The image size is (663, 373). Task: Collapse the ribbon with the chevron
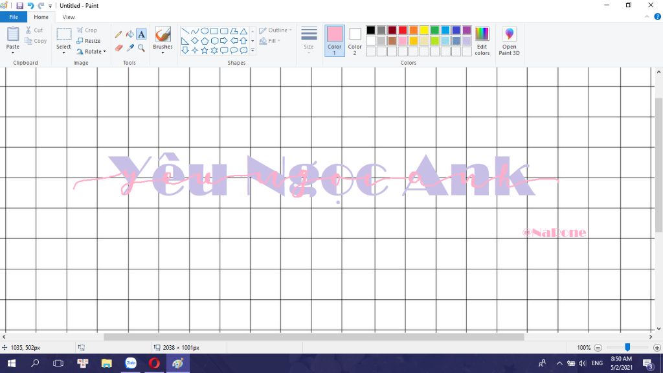(647, 17)
